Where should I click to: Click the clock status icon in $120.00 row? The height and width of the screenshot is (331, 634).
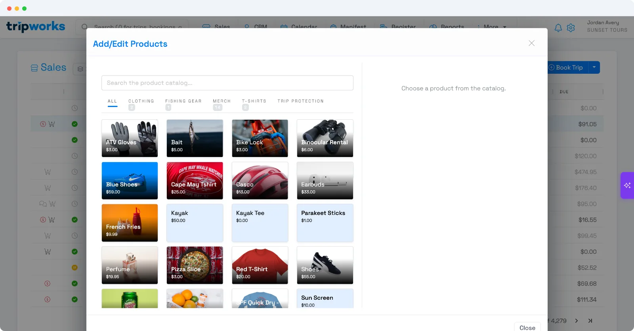pos(74,156)
